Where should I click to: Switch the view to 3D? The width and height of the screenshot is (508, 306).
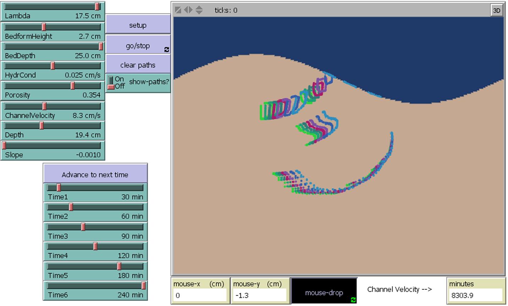pyautogui.click(x=496, y=10)
